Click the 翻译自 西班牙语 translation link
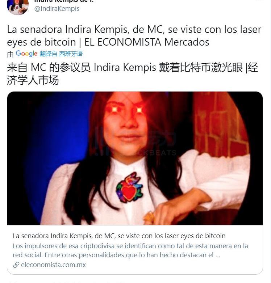This screenshot has height=283, width=271. point(61,54)
